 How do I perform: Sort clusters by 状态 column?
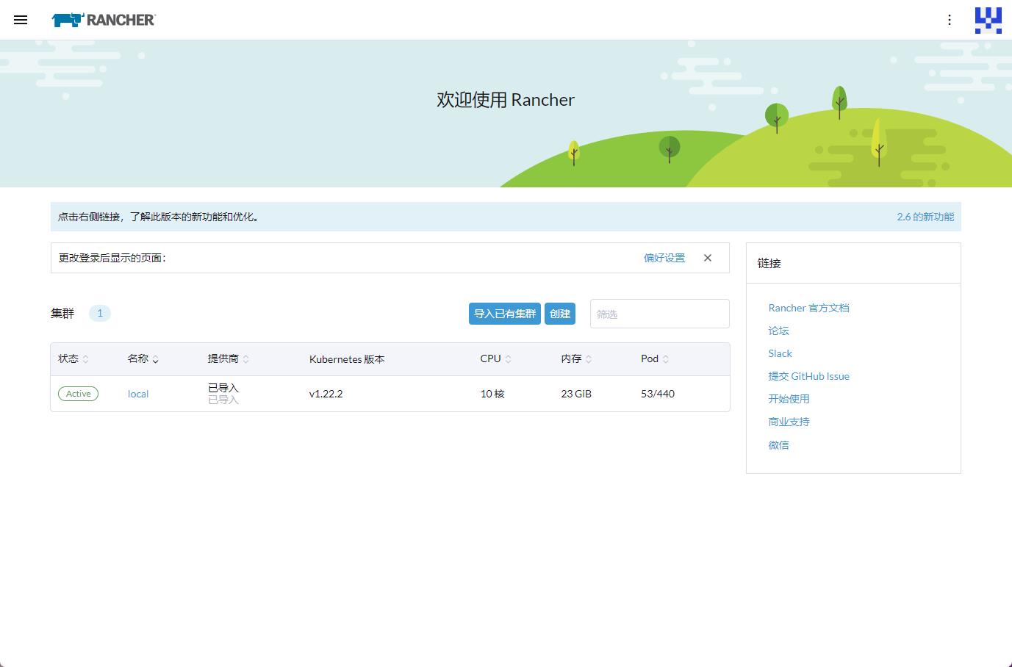coord(73,358)
